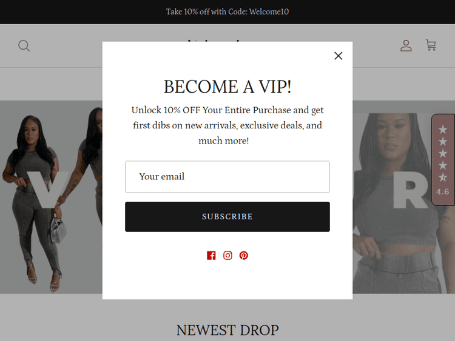Screen dimensions: 455x341
Task: Open the shopping cart icon
Action: [x=431, y=45]
